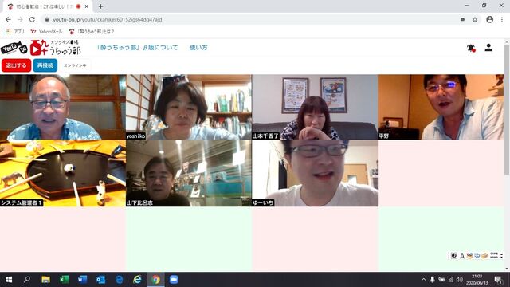Click the microphone tray icon
Image resolution: width=510 pixels, height=287 pixels.
pyautogui.click(x=432, y=280)
